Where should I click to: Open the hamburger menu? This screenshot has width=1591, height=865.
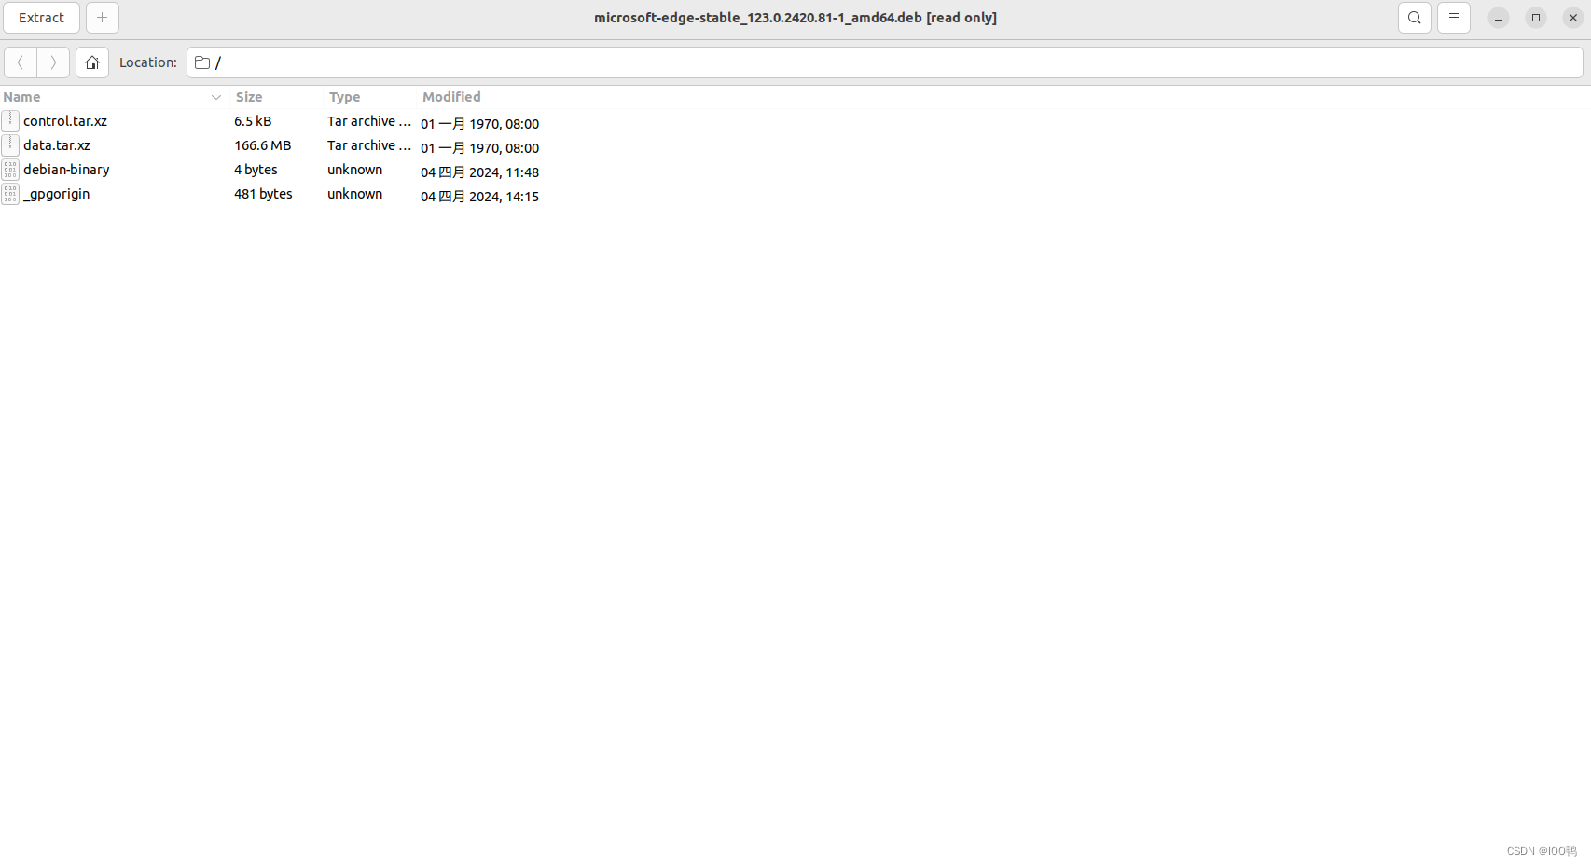coord(1454,18)
